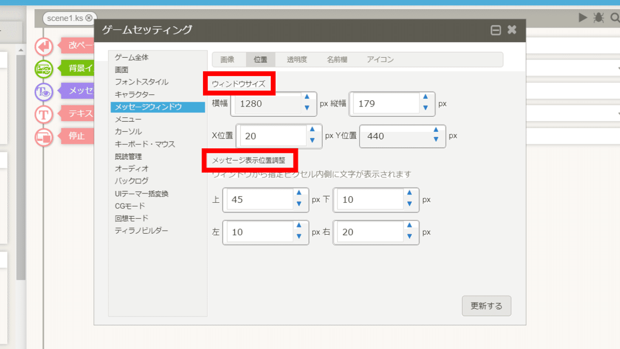Click the background image component icon
Screen dimensions: 620x349
(44, 69)
